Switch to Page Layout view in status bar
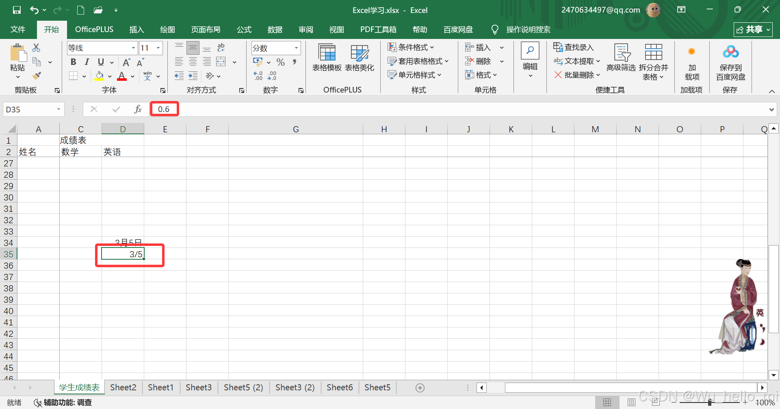The height and width of the screenshot is (409, 780). click(631, 402)
